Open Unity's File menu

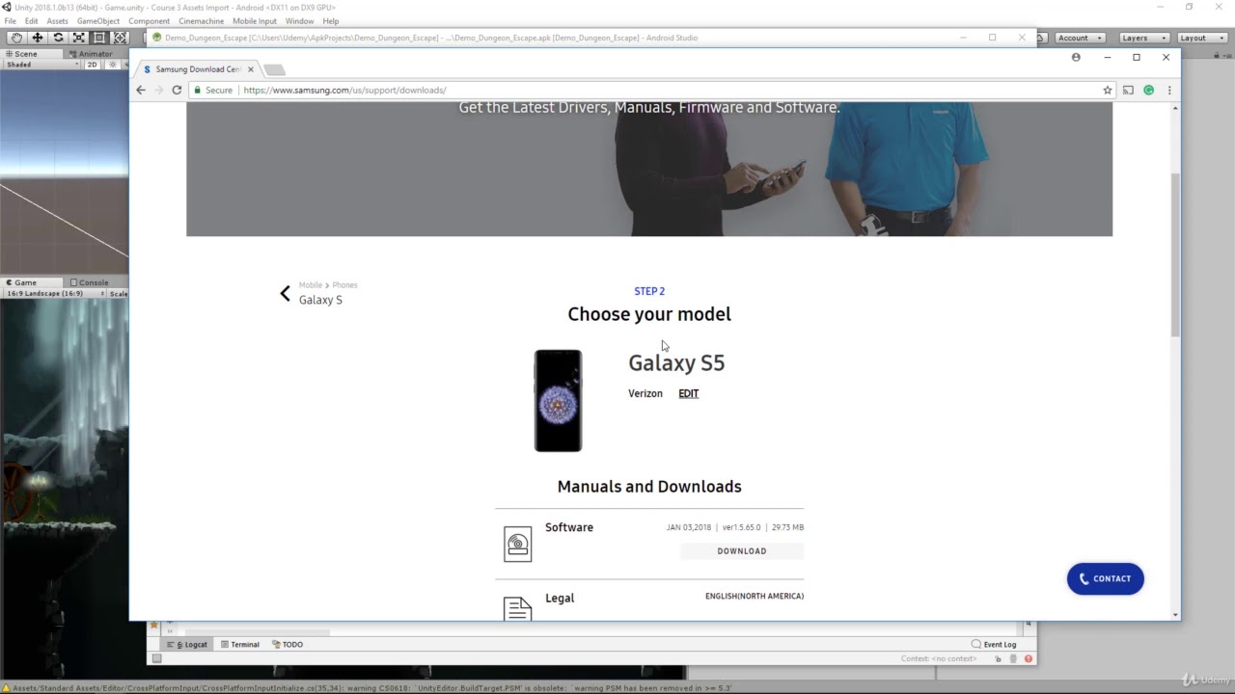click(x=10, y=21)
